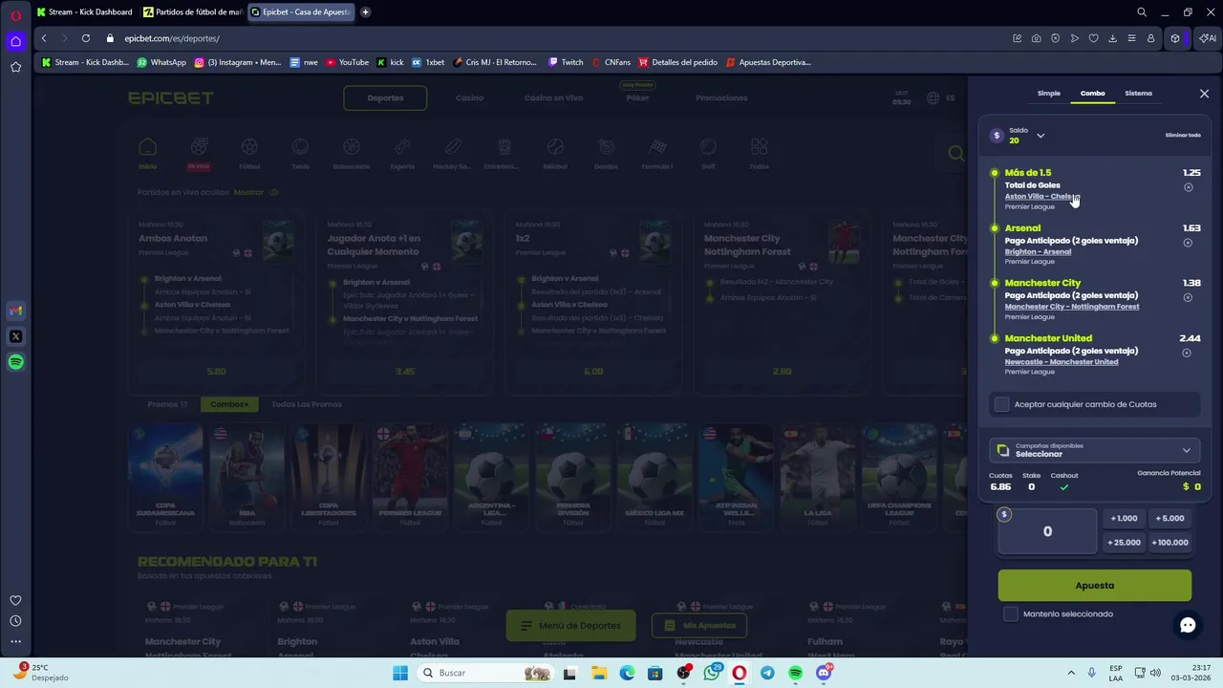Click the address bar epicbet.com URL
The width and height of the screenshot is (1223, 688).
172,38
